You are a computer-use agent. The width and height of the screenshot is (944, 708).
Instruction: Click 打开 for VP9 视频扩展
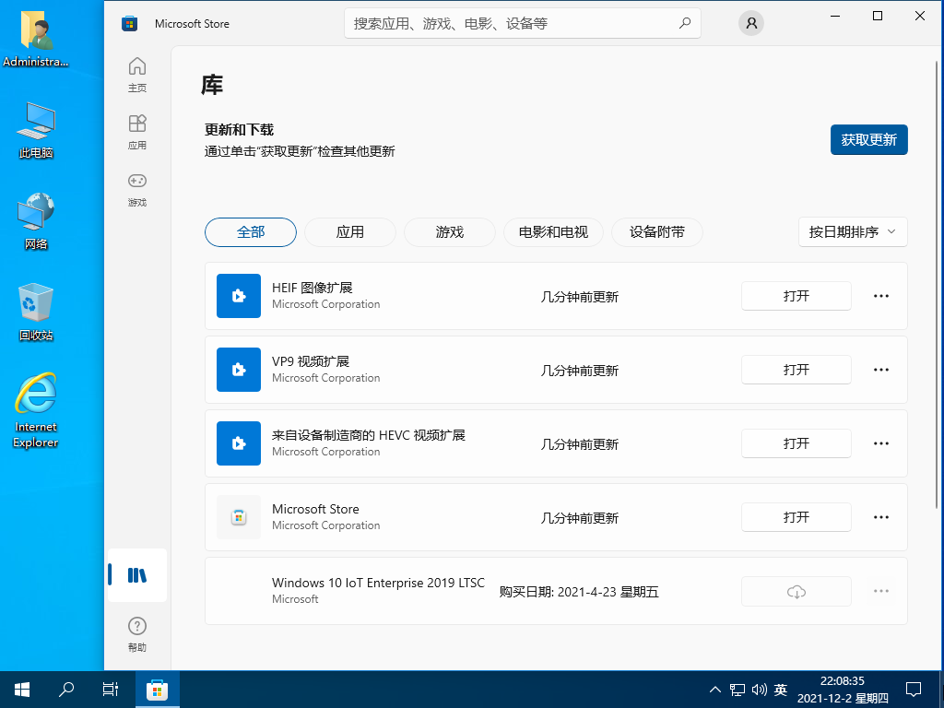click(x=796, y=370)
